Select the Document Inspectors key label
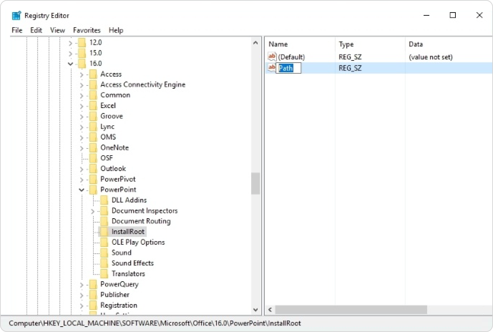This screenshot has height=332, width=493. click(145, 211)
